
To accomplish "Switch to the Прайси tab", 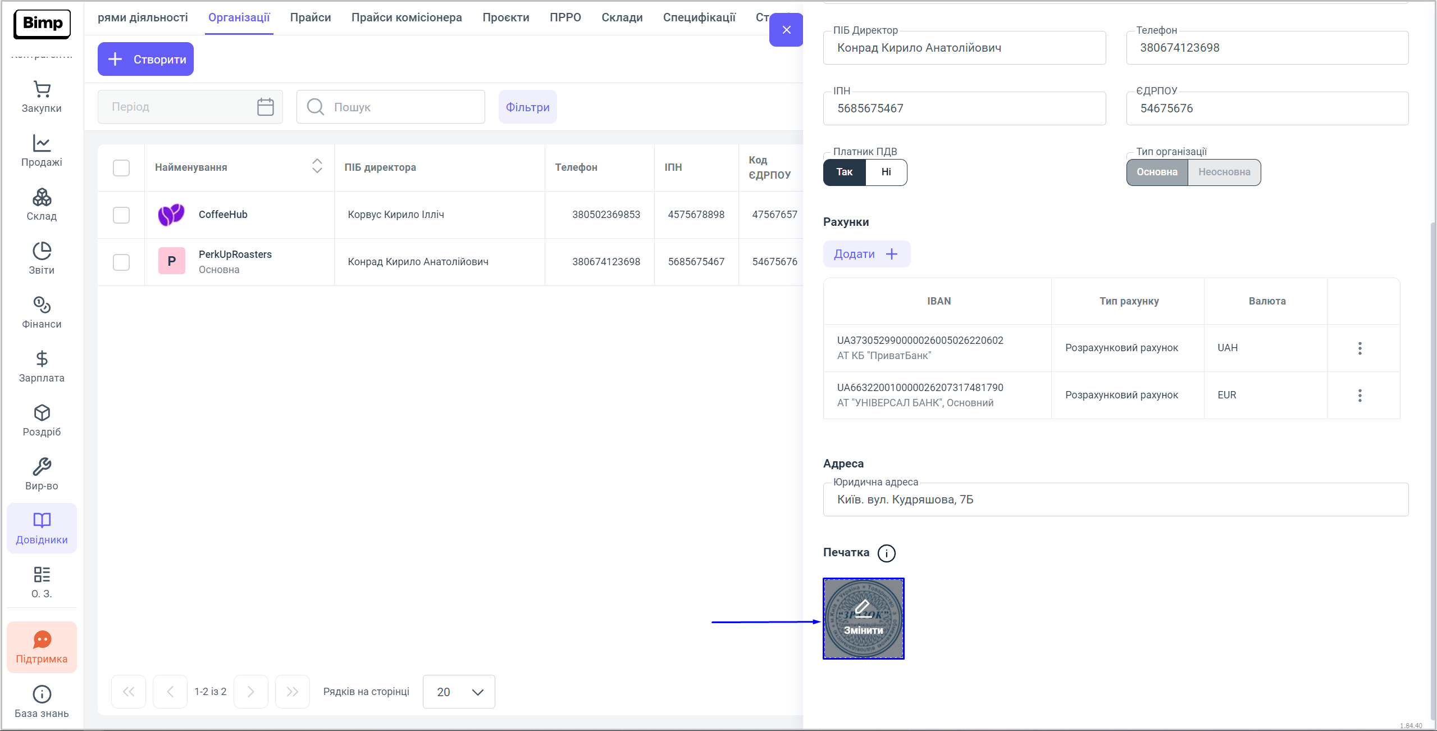I will (x=310, y=17).
